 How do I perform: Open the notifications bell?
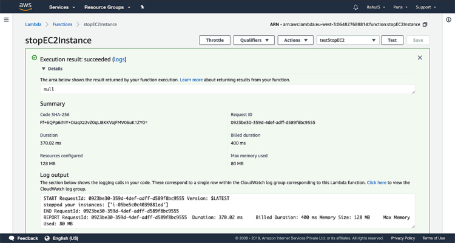click(x=356, y=7)
